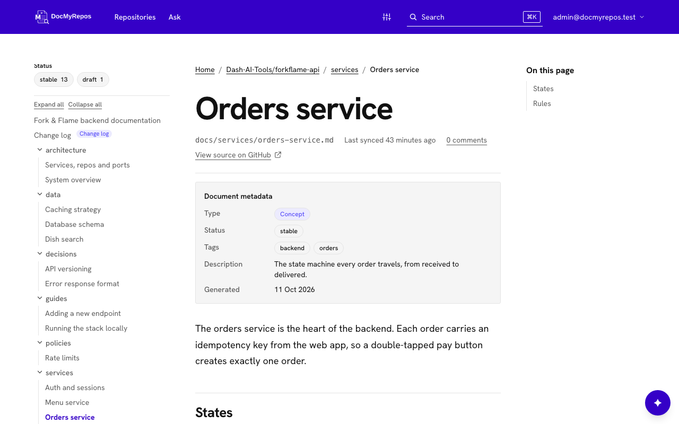Open Rate limits policy

[x=62, y=358]
